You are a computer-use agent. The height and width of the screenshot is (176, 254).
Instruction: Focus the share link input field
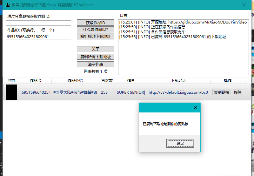coord(38,23)
